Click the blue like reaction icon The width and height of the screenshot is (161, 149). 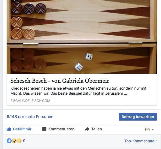click(x=9, y=141)
